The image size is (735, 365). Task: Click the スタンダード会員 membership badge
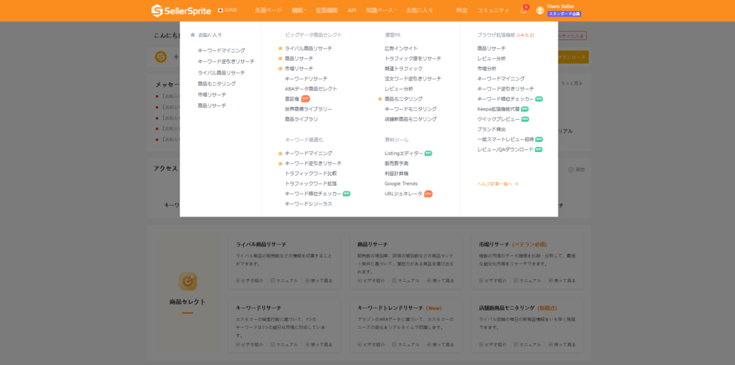(564, 14)
